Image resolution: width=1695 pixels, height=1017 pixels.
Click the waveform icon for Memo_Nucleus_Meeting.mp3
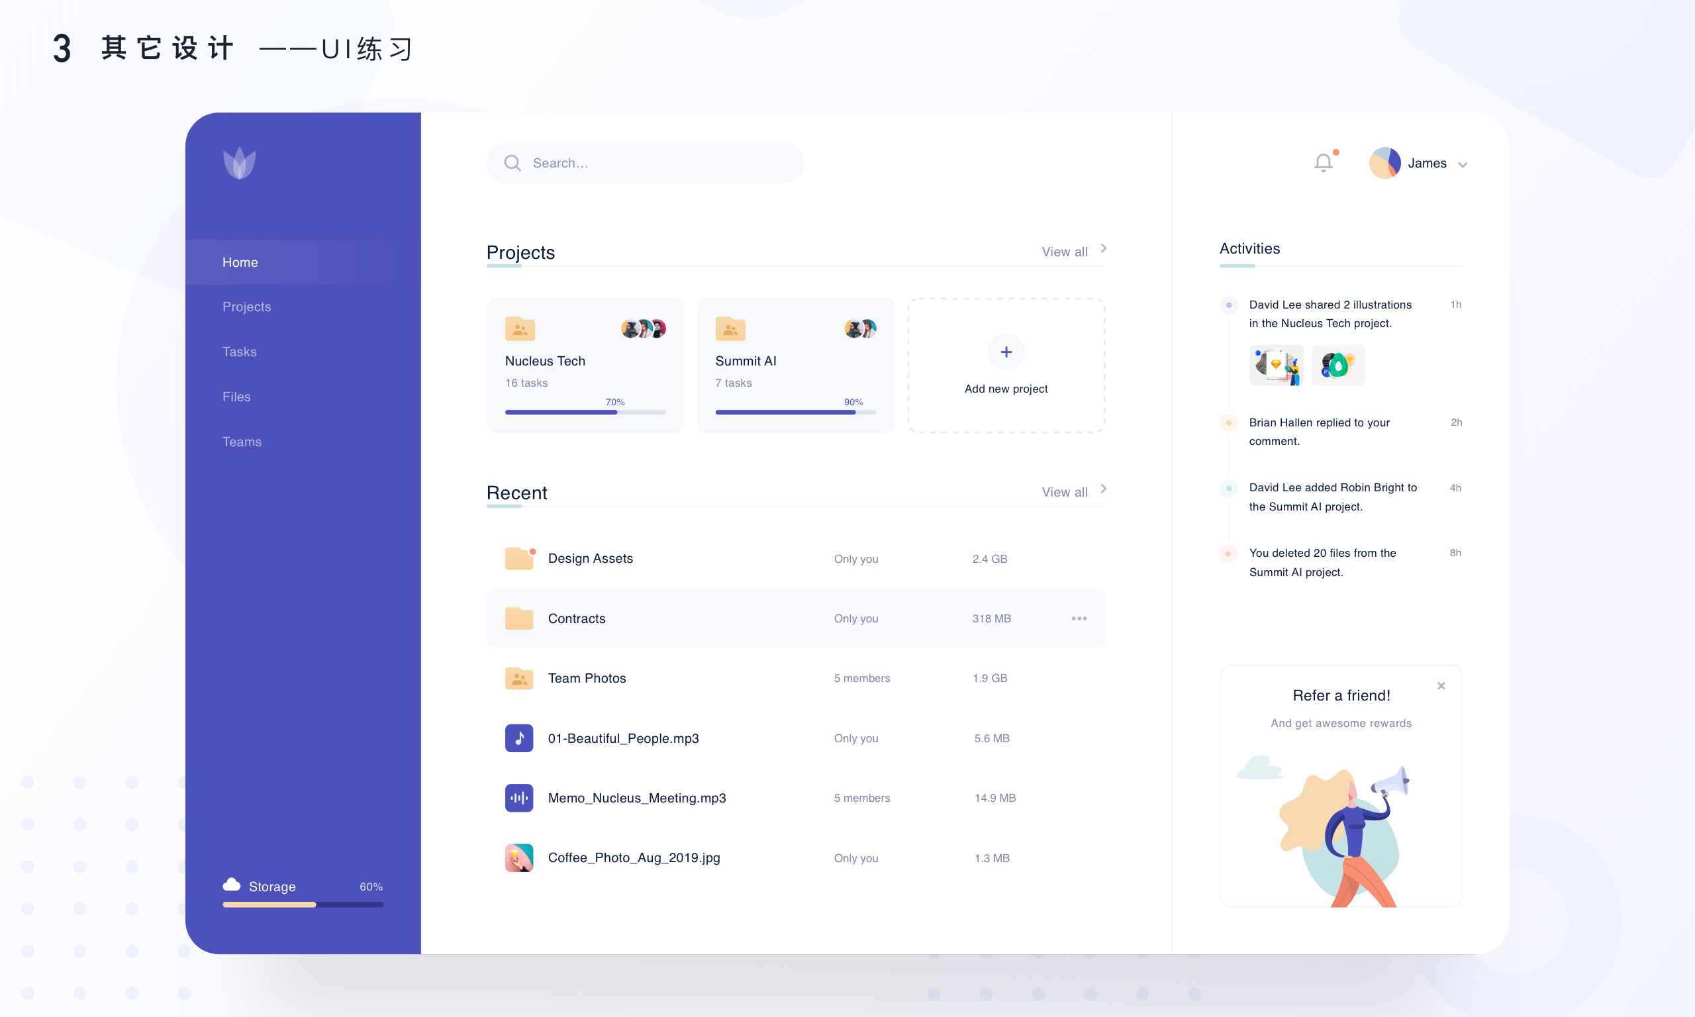[x=519, y=798]
